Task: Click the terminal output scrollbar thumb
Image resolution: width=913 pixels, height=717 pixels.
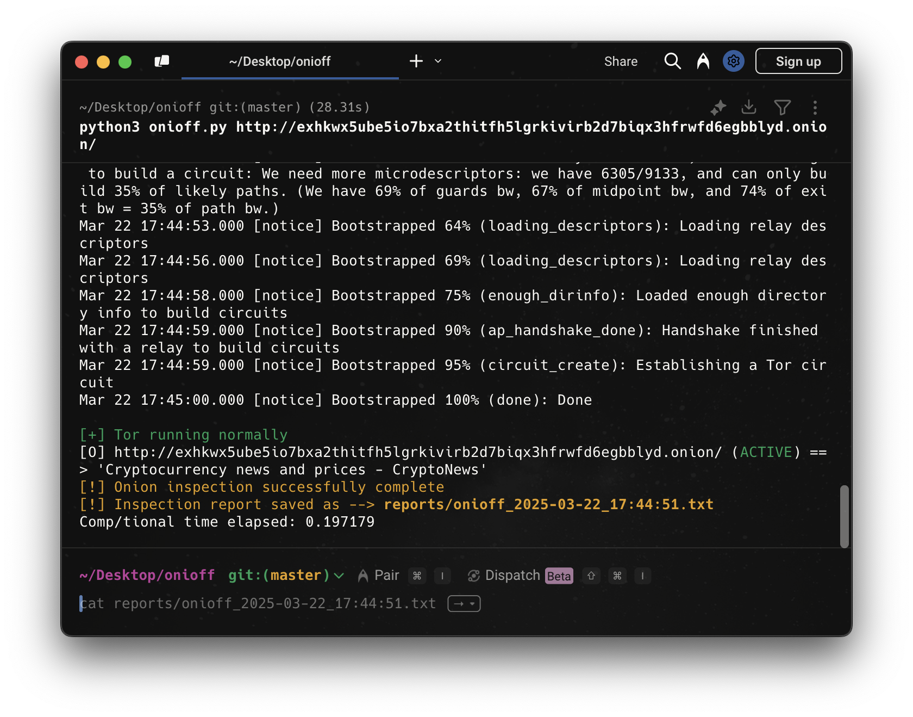Action: 844,516
